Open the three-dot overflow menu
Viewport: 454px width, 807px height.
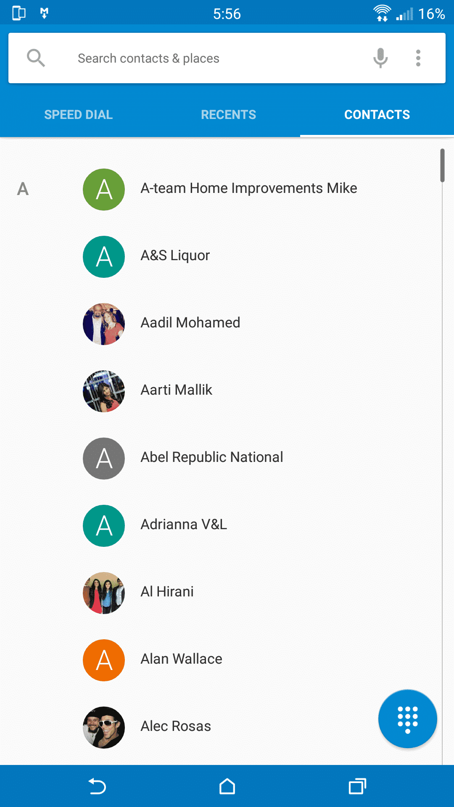(x=418, y=58)
